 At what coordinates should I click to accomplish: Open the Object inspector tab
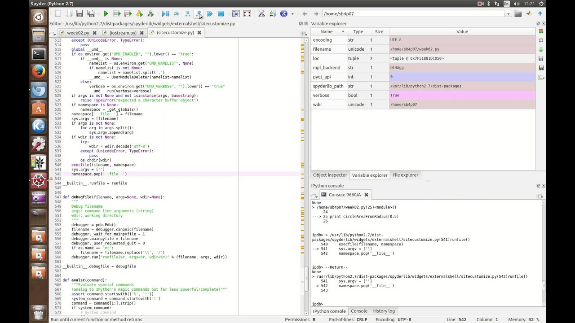coord(330,175)
